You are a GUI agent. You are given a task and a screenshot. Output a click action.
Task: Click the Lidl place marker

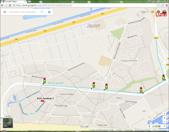point(146,111)
